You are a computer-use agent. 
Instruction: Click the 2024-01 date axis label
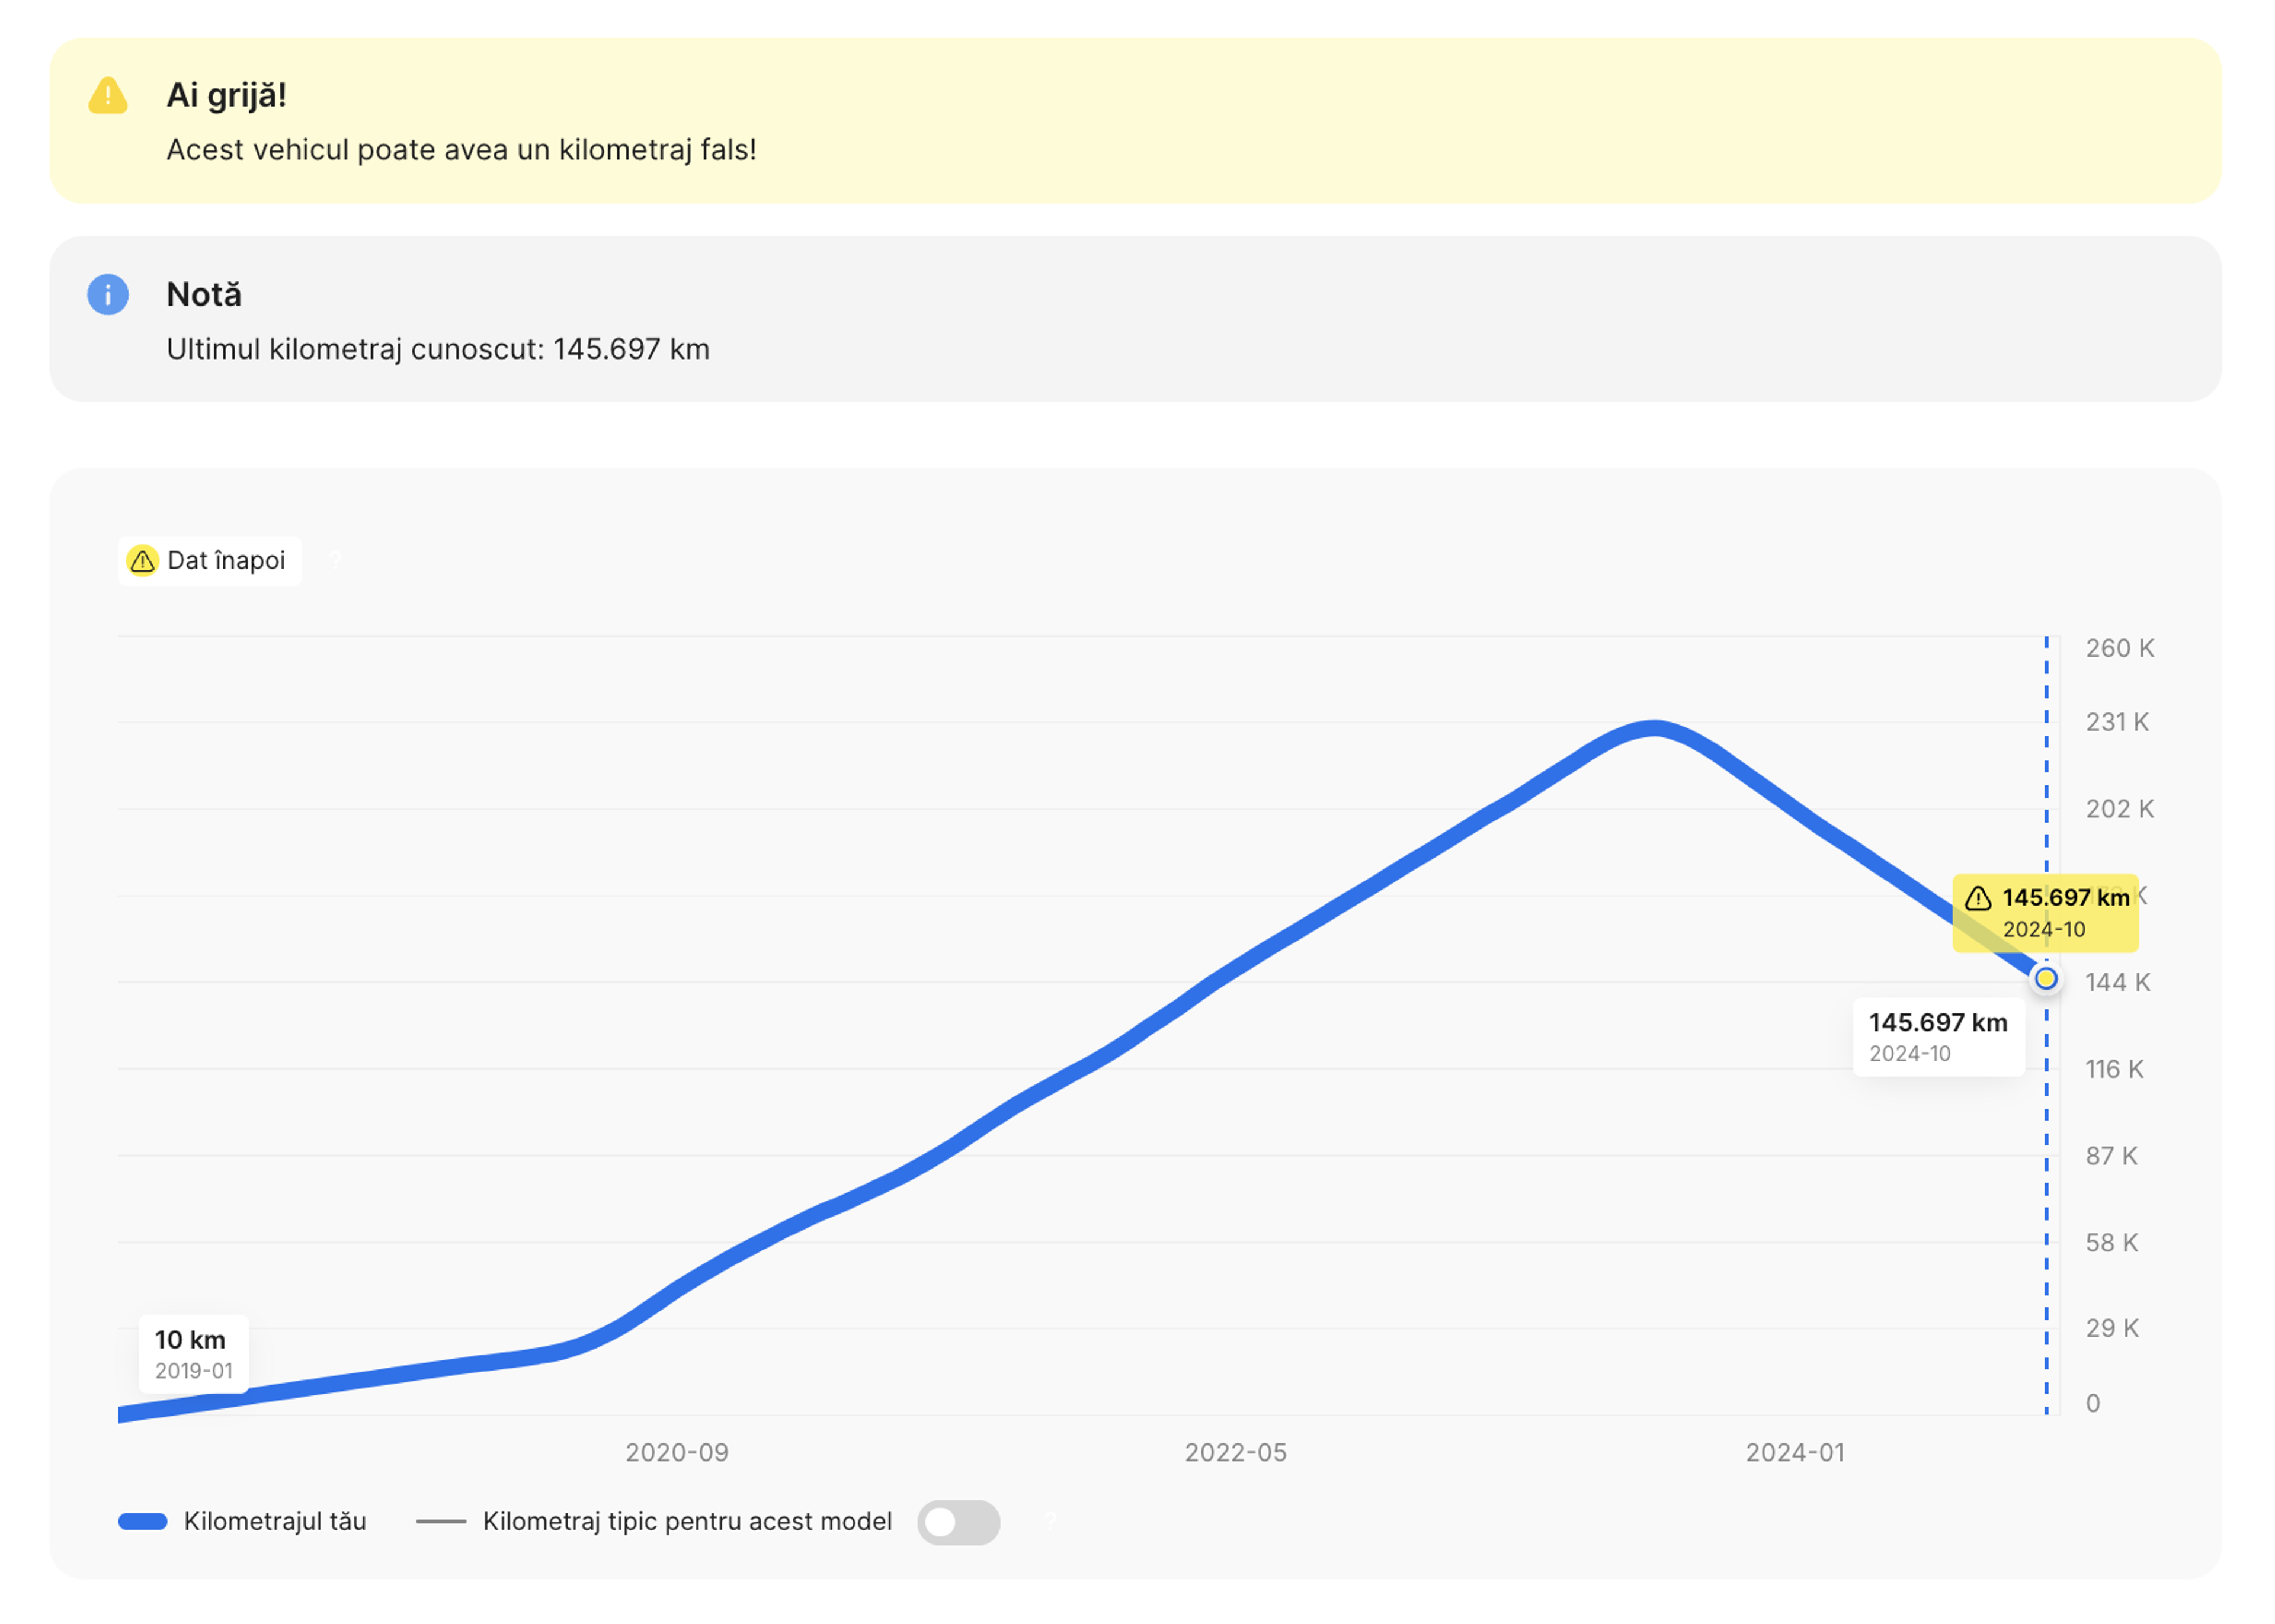pyautogui.click(x=1795, y=1453)
